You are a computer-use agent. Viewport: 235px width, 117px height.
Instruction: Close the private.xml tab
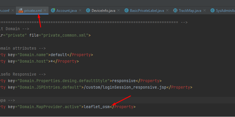(45, 10)
